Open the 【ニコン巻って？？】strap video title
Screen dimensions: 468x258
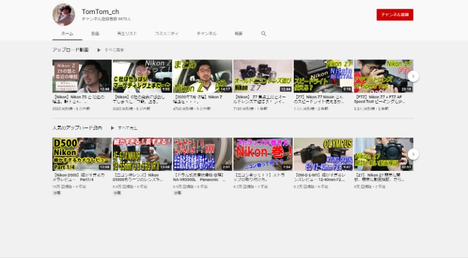259,177
